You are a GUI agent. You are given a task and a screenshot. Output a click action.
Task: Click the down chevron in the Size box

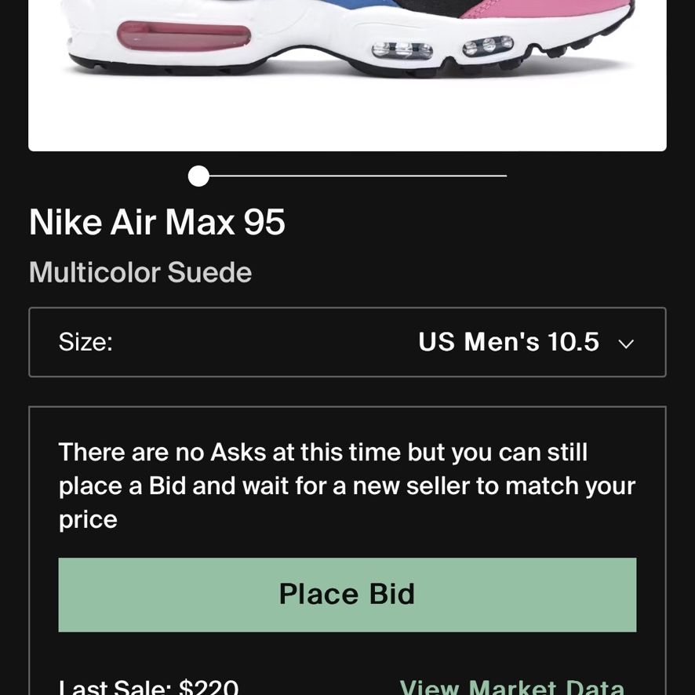point(625,344)
